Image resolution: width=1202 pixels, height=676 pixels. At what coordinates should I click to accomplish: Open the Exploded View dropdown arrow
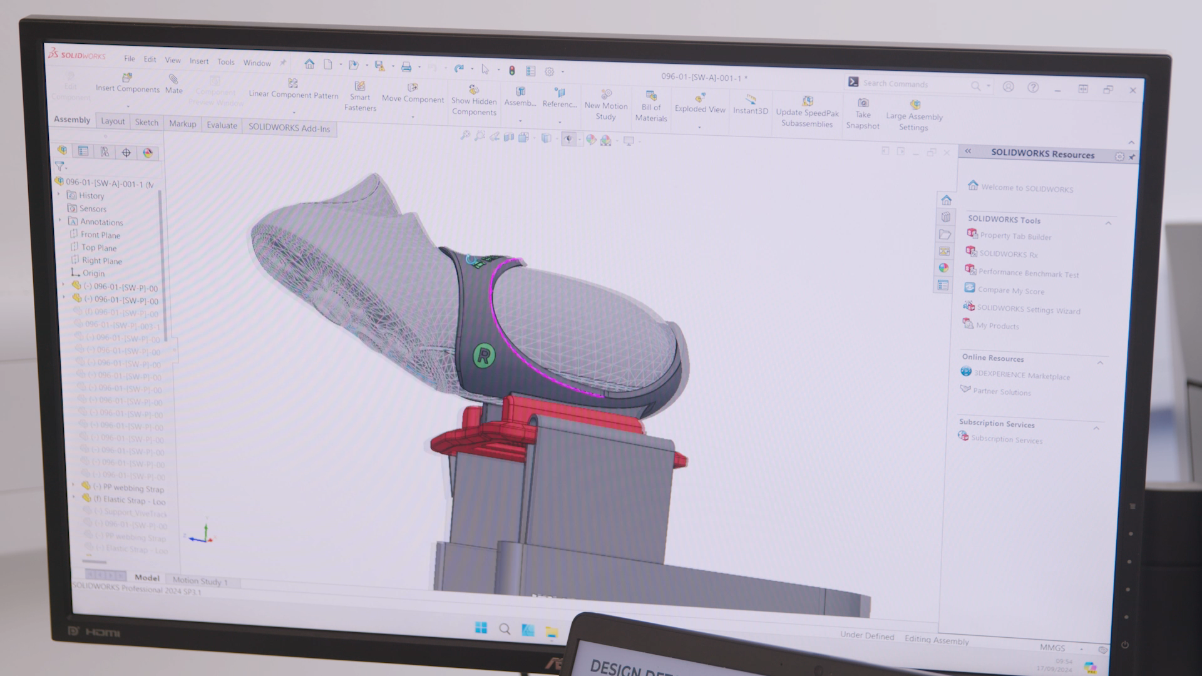699,127
